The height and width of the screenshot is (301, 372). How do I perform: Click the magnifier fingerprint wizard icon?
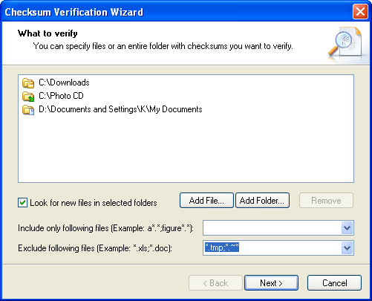[345, 44]
